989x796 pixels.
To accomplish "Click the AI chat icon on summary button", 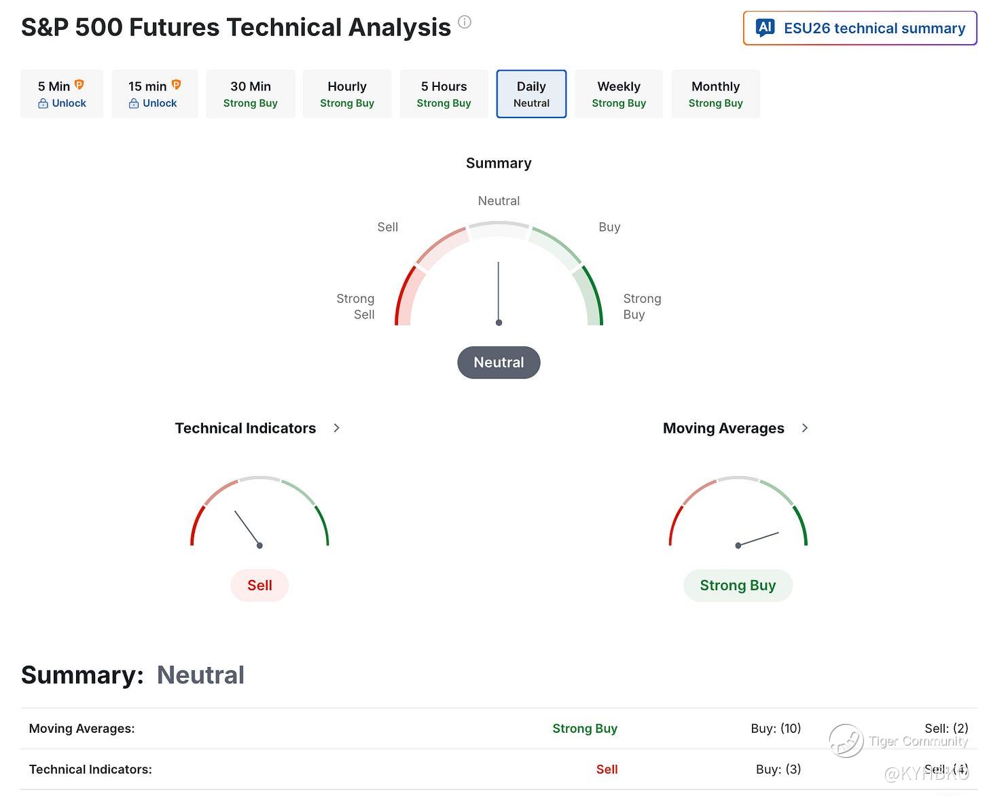I will pyautogui.click(x=766, y=28).
